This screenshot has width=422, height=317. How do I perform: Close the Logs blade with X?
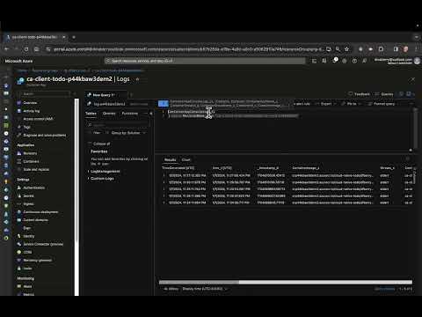click(x=413, y=79)
